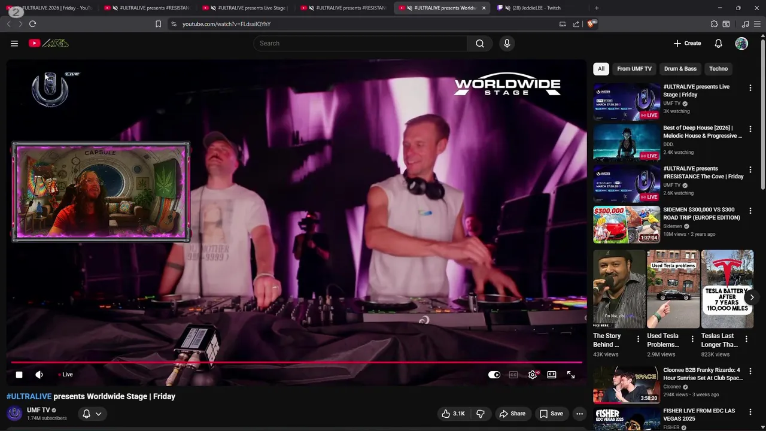Open the UMF TV channel name link
This screenshot has height=431, width=766.
pyautogui.click(x=38, y=410)
